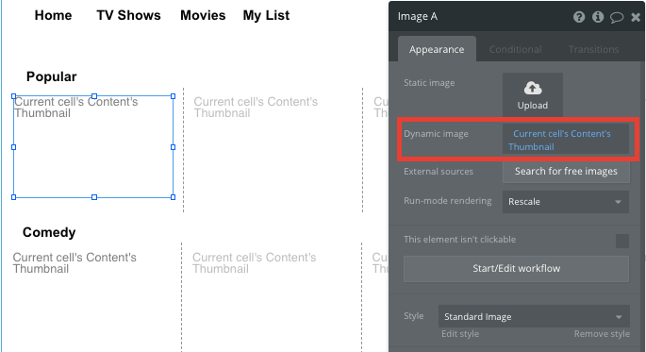The width and height of the screenshot is (646, 352).
Task: Click the Remove style link
Action: [602, 333]
